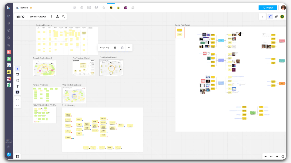Select the sticky note tool
Viewport: 291px width, 163px height.
pos(17,75)
